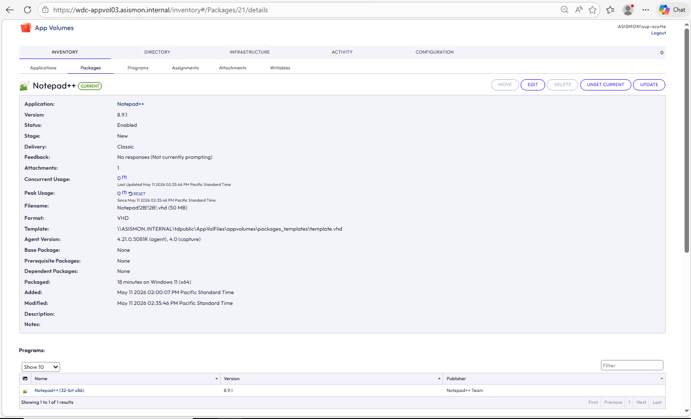Image resolution: width=691 pixels, height=419 pixels.
Task: Go to the INFRASTRUCTURE tab
Action: (250, 52)
